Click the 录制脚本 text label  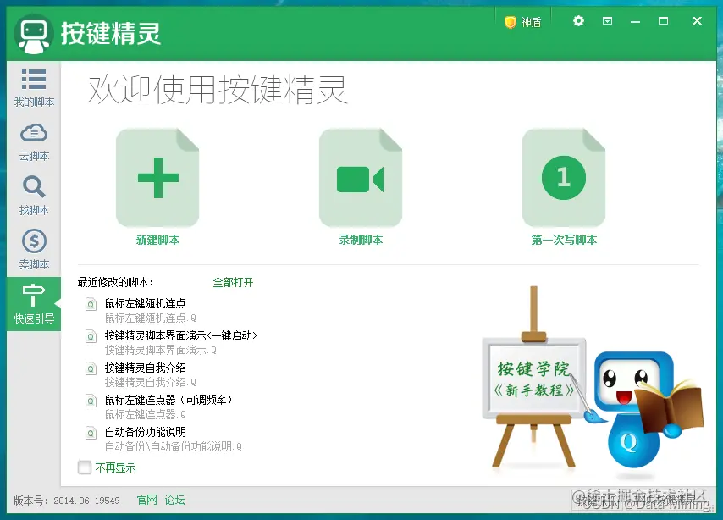coord(361,240)
